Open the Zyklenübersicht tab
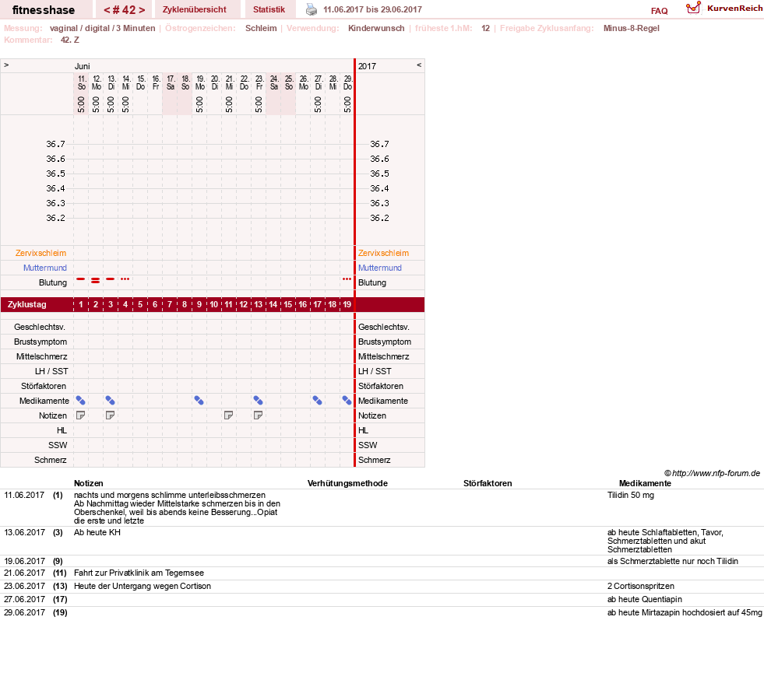The image size is (764, 694). 195,10
